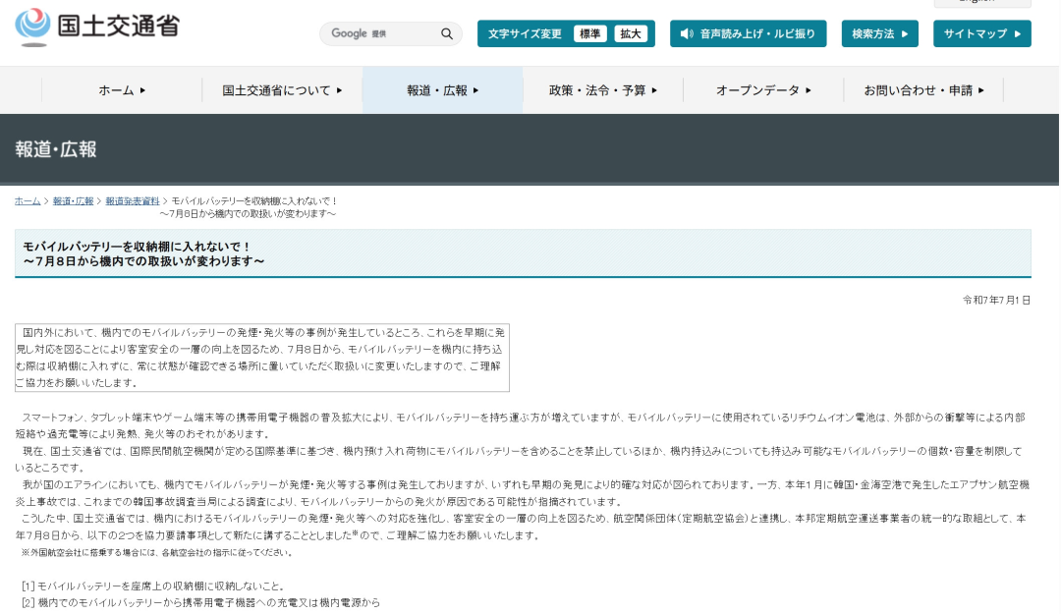Click the 国土交通省 logo
1061x614 pixels.
point(97,28)
